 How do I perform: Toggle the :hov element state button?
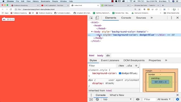click(121, 66)
